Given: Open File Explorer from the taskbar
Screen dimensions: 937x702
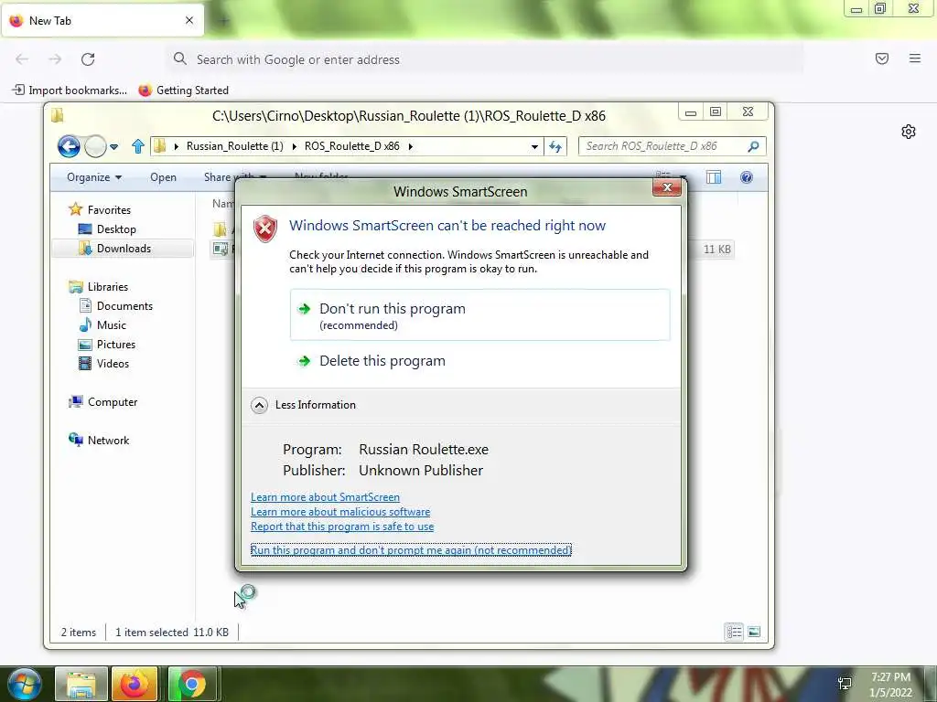Looking at the screenshot, I should (x=81, y=684).
